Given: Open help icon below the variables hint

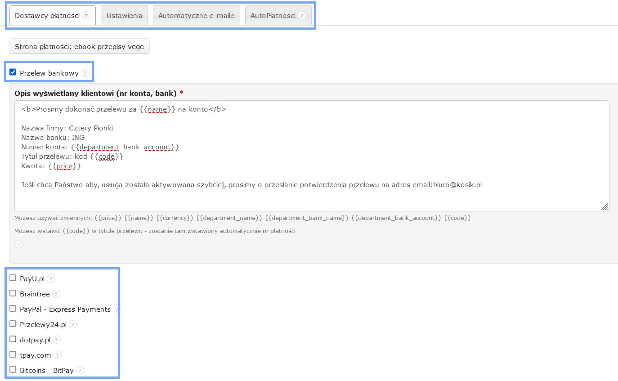Looking at the screenshot, I should pos(18,244).
